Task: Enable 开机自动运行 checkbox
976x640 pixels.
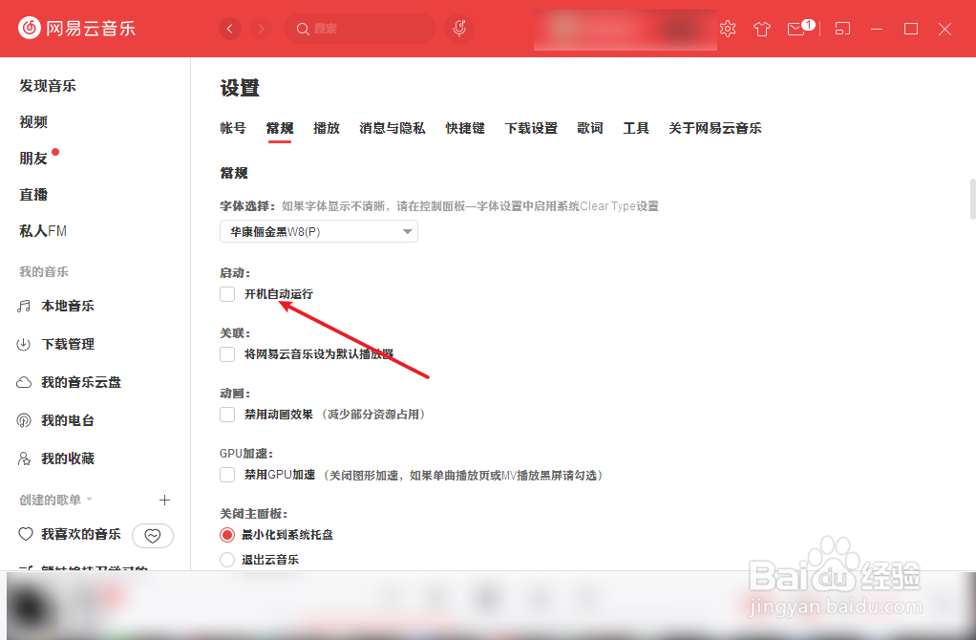Action: point(226,293)
